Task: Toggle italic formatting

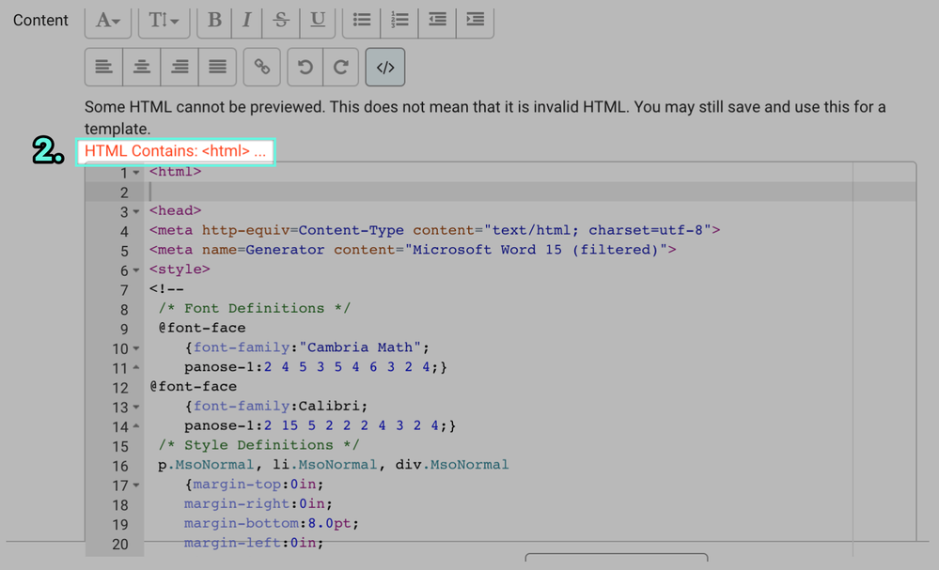Action: pos(246,21)
